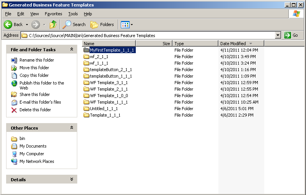Click the Rename this folder icon

14,60
